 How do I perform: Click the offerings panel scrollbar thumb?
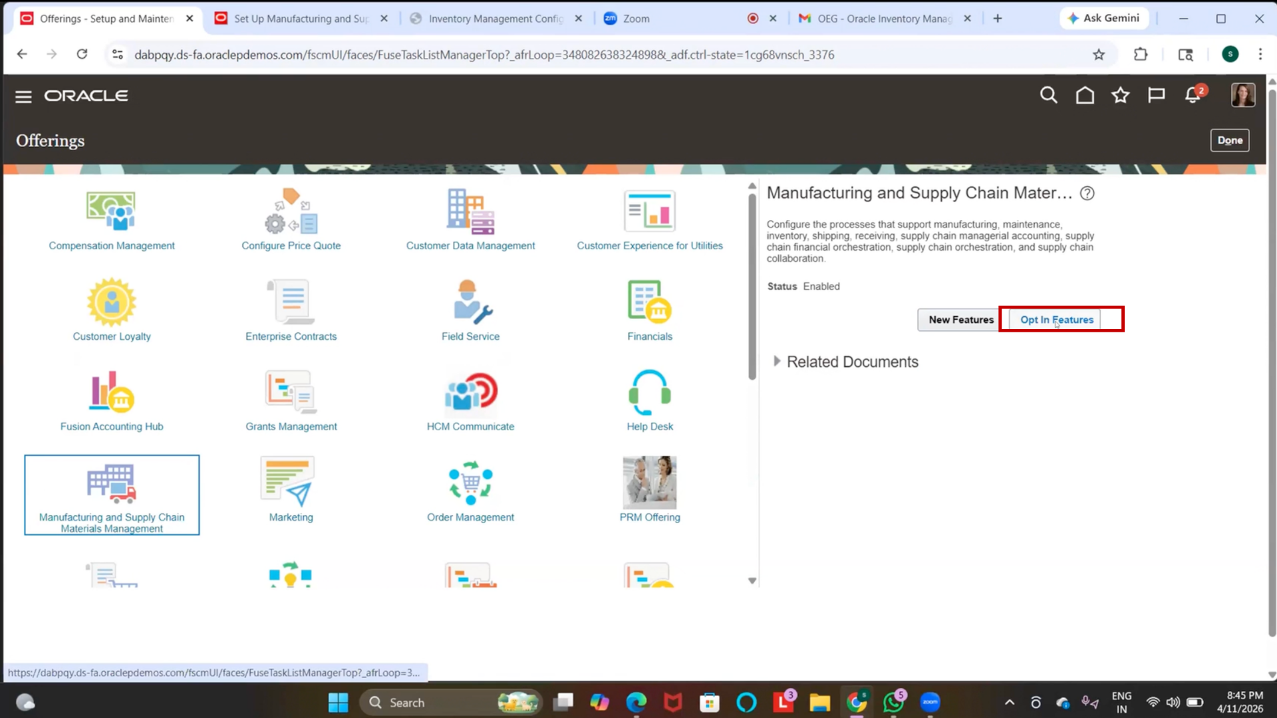tap(752, 286)
